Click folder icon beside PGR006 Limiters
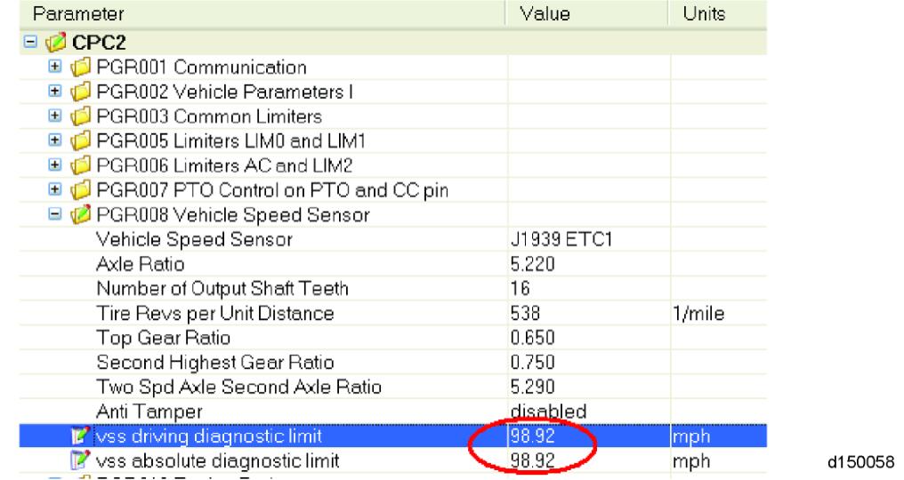904x480 pixels. (x=81, y=165)
